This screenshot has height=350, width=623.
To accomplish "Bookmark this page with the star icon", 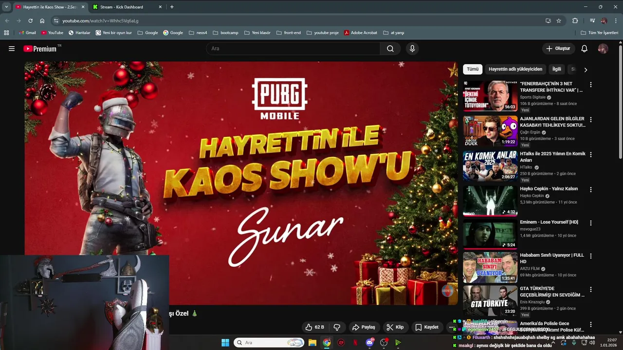I will pos(559,21).
